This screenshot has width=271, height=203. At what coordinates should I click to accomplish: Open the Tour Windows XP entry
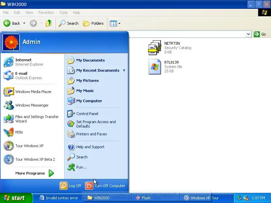tap(32, 146)
